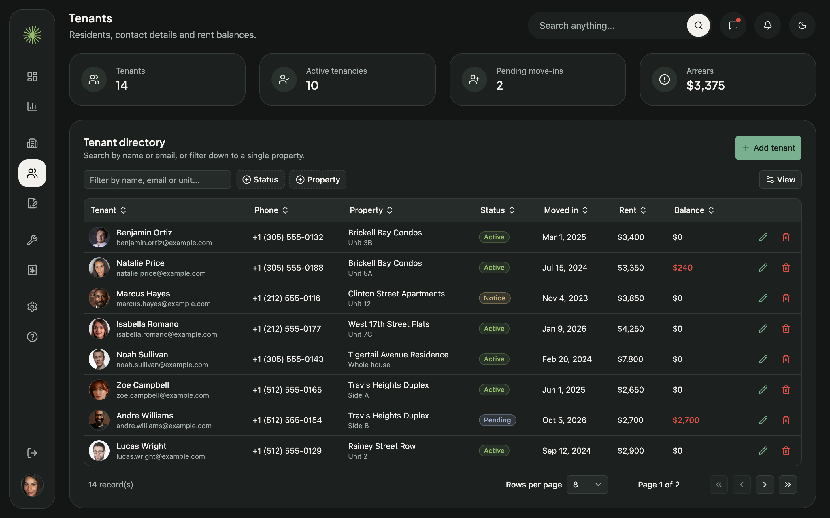Sort by the Rent column header
The width and height of the screenshot is (830, 518).
(633, 210)
